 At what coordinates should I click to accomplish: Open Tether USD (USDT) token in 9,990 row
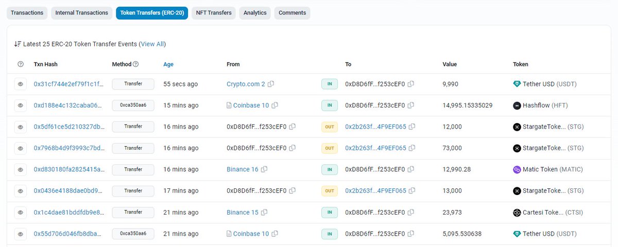(x=551, y=84)
